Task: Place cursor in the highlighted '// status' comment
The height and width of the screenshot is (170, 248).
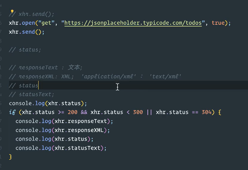Action: click(24, 86)
